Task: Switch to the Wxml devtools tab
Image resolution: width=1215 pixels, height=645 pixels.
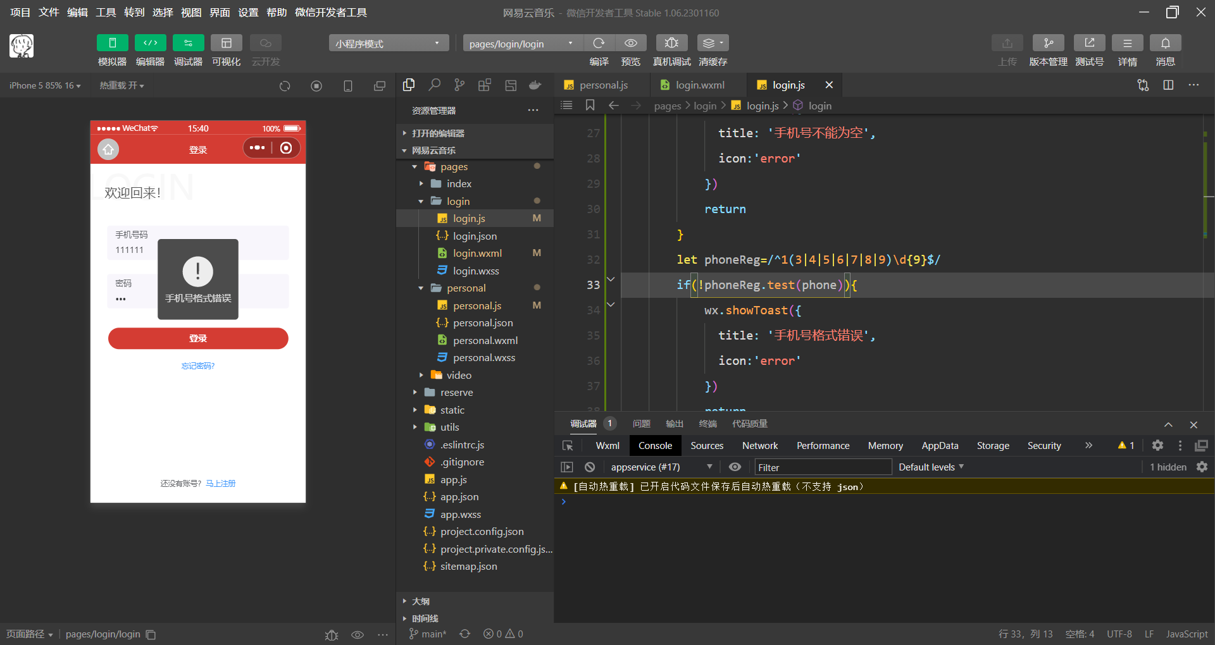Action: (x=607, y=446)
